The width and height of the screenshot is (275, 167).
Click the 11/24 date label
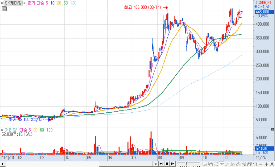(260, 158)
